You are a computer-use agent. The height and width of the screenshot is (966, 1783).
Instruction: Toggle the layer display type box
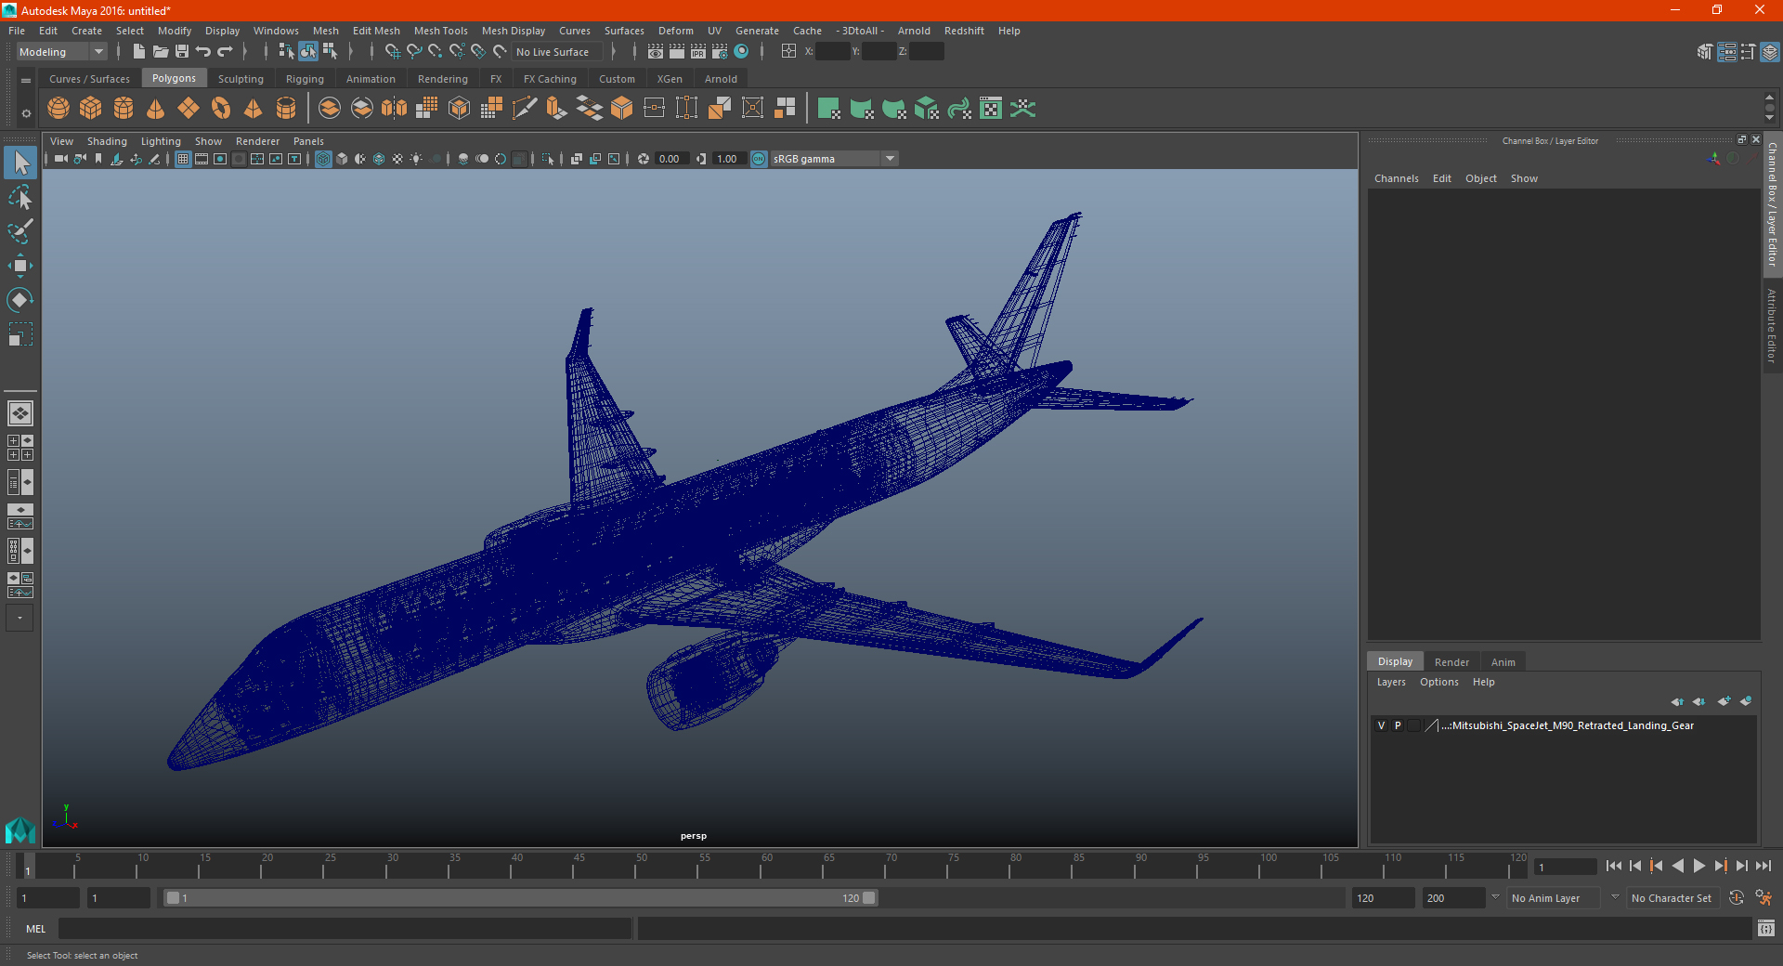pos(1414,725)
